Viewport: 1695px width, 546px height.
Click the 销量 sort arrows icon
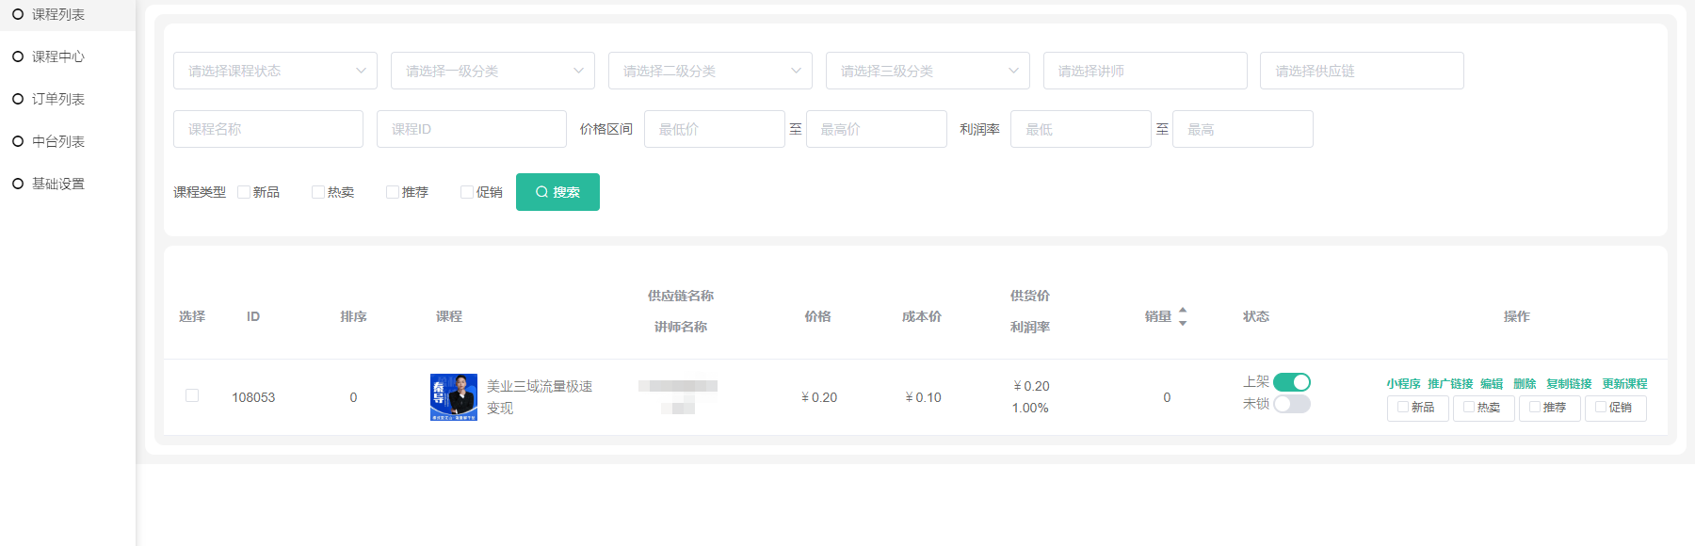pyautogui.click(x=1183, y=316)
